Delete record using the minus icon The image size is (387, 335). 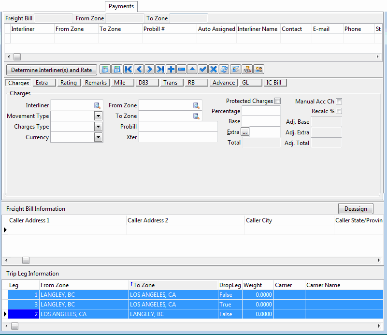[x=182, y=70]
